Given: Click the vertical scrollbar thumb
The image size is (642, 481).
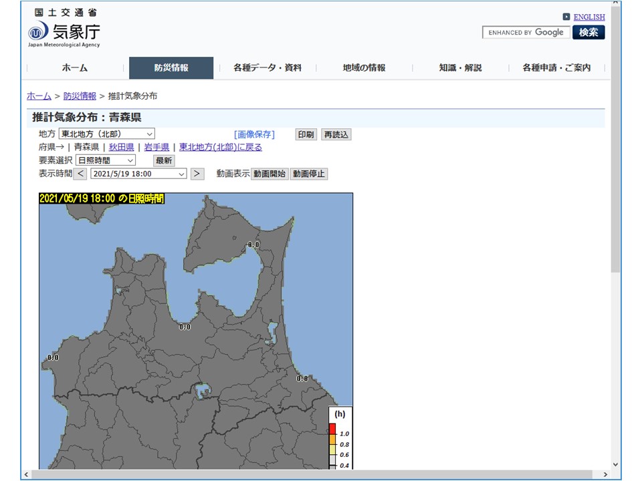Looking at the screenshot, I should coord(615,140).
